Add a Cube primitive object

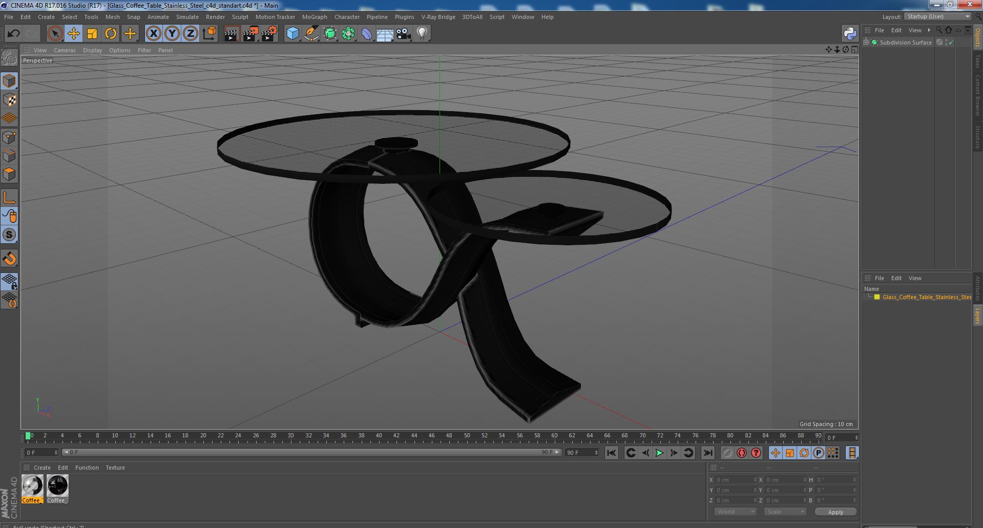(x=292, y=34)
